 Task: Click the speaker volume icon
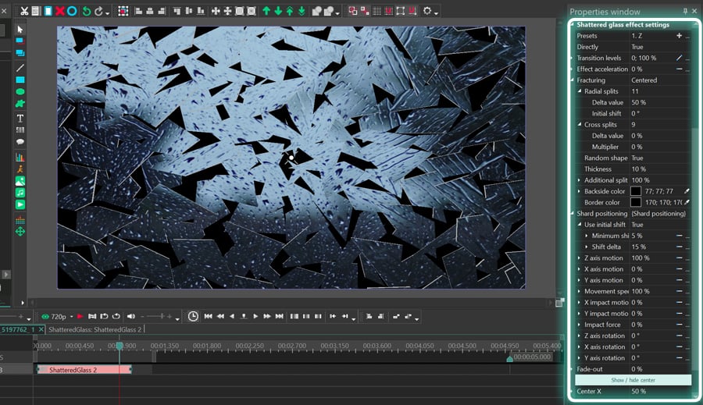pyautogui.click(x=131, y=316)
